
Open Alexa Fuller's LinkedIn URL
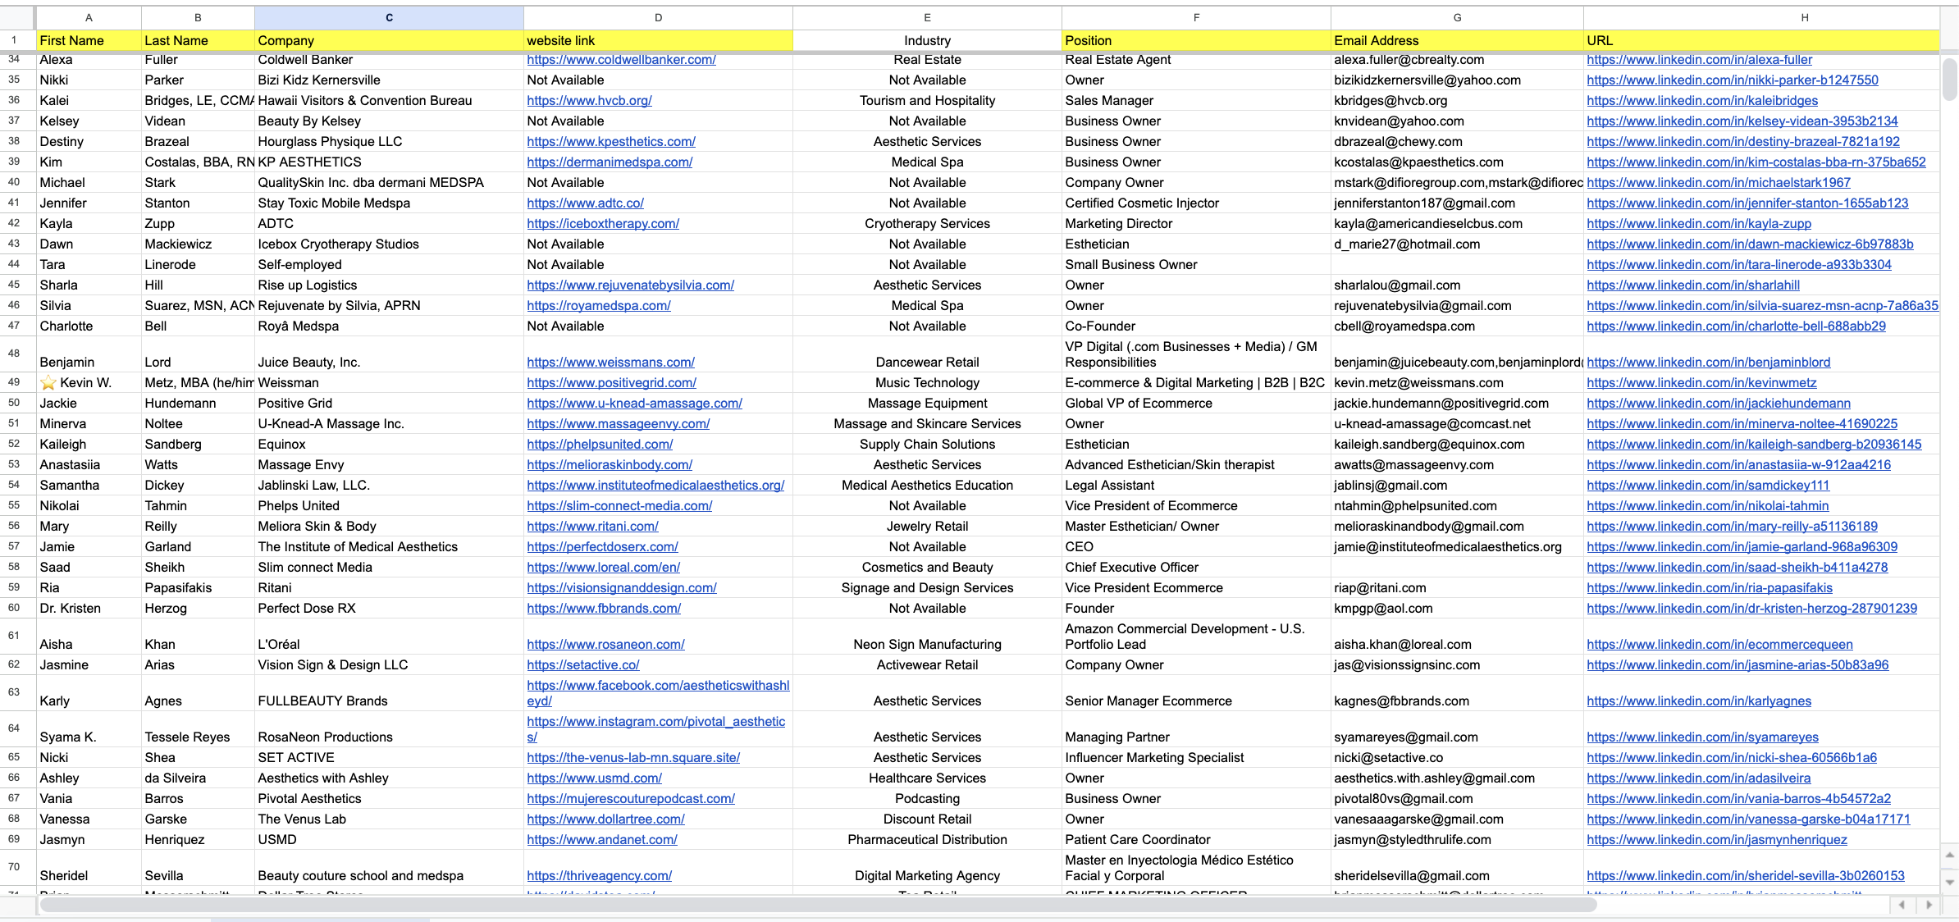tap(1699, 59)
